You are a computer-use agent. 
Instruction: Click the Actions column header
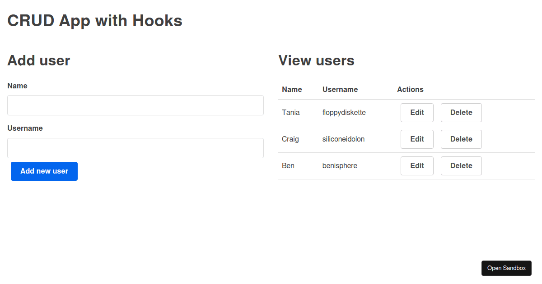(410, 89)
